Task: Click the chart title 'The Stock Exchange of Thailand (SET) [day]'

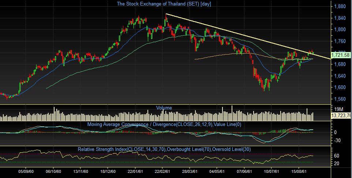Action: [164, 4]
